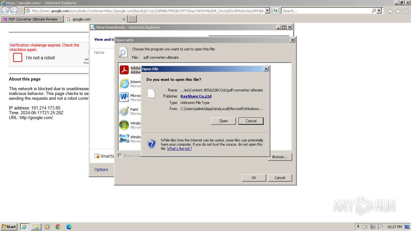The height and width of the screenshot is (231, 411).
Task: Click the 10:27 PM clock
Action: point(395,227)
